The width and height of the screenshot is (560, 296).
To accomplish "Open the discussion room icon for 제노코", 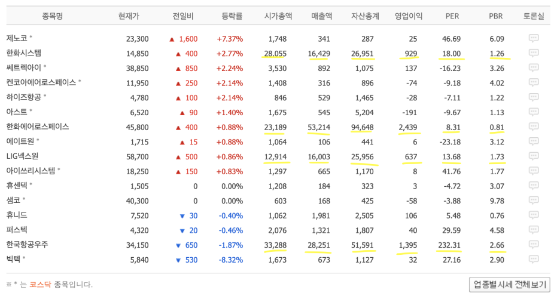I will tap(534, 38).
